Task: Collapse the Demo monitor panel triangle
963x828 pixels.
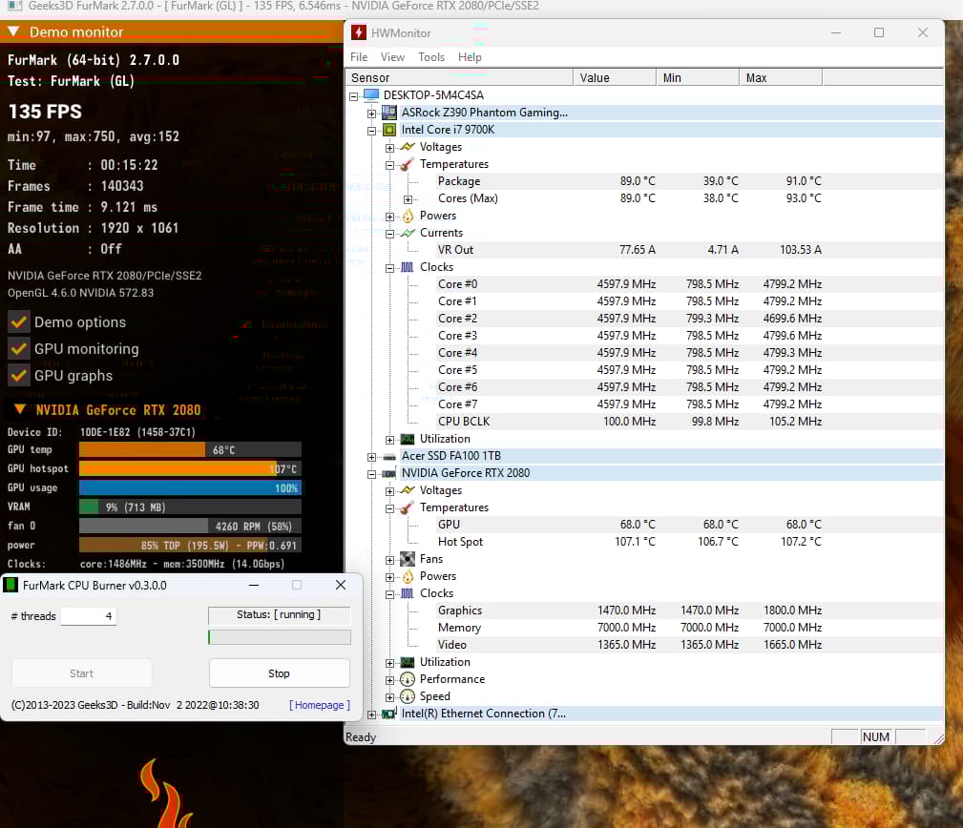Action: tap(13, 31)
